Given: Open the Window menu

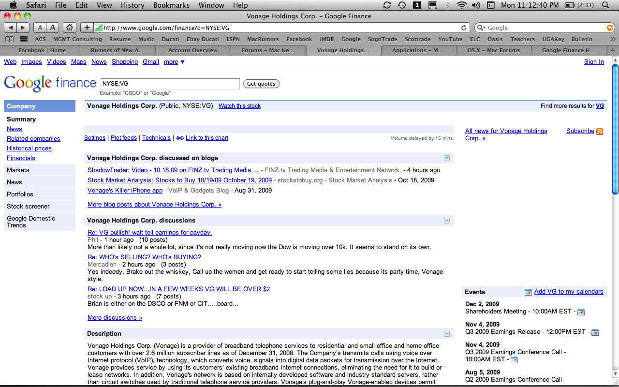Looking at the screenshot, I should coord(211,5).
